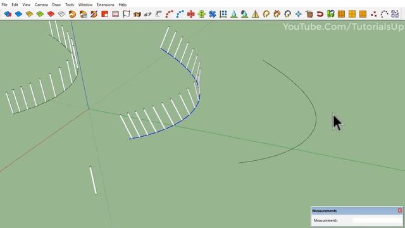
Task: Click the plain orange swirl icon
Action: pos(72,14)
